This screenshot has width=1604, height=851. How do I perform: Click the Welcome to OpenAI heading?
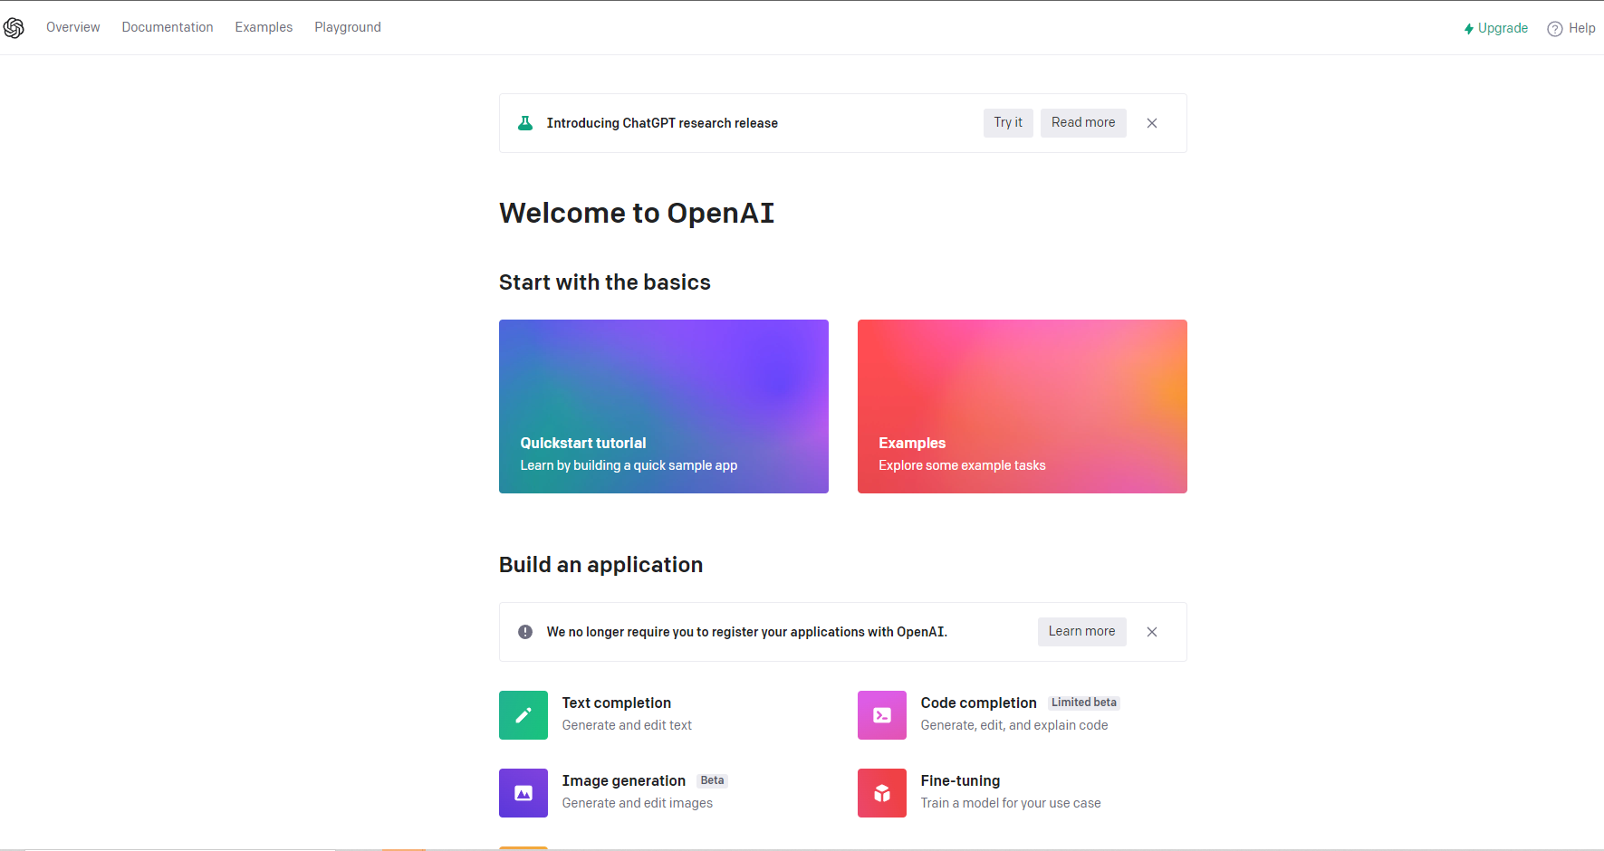coord(637,213)
